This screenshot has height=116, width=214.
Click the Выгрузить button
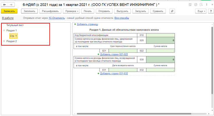point(122,11)
